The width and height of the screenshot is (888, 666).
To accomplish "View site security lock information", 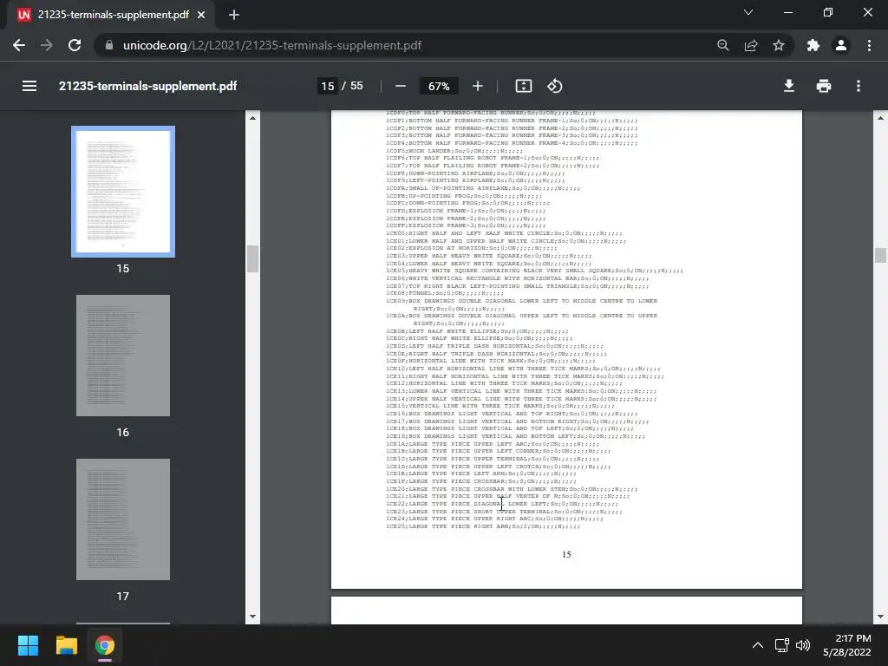I will [x=109, y=45].
